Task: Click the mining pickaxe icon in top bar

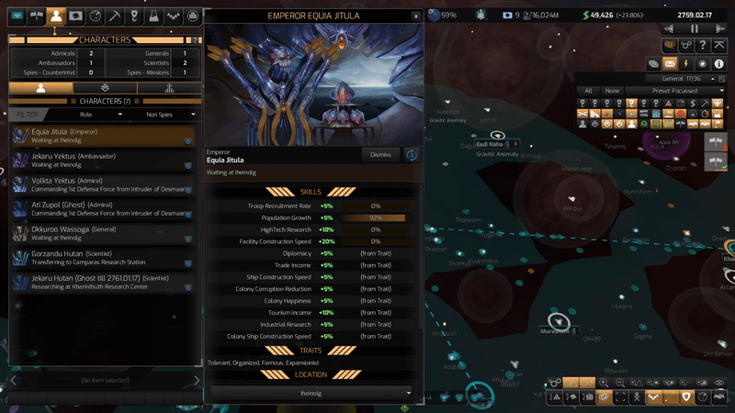Action: click(114, 16)
